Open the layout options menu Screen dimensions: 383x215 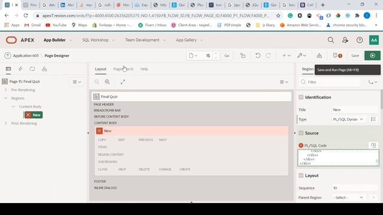coord(284,82)
